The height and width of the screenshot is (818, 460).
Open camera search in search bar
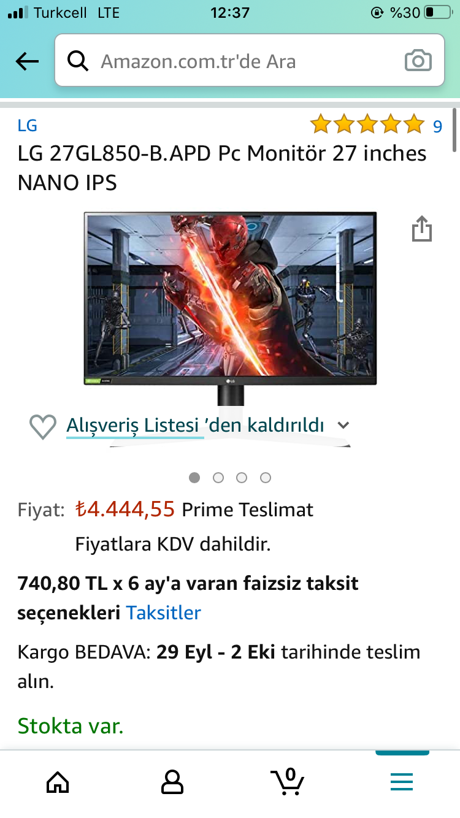(418, 61)
